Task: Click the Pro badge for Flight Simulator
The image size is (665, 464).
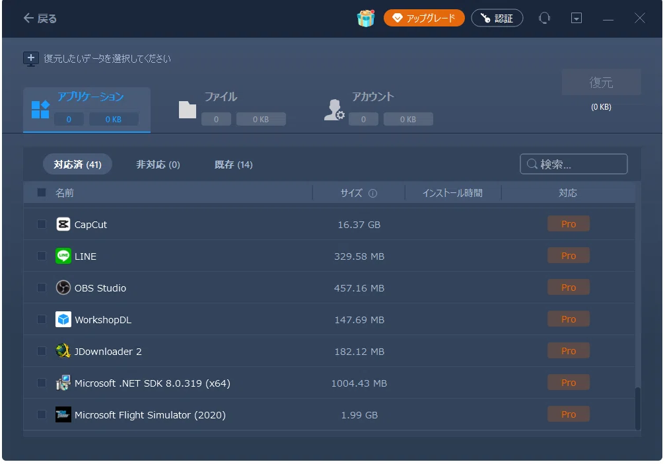Action: [x=569, y=414]
